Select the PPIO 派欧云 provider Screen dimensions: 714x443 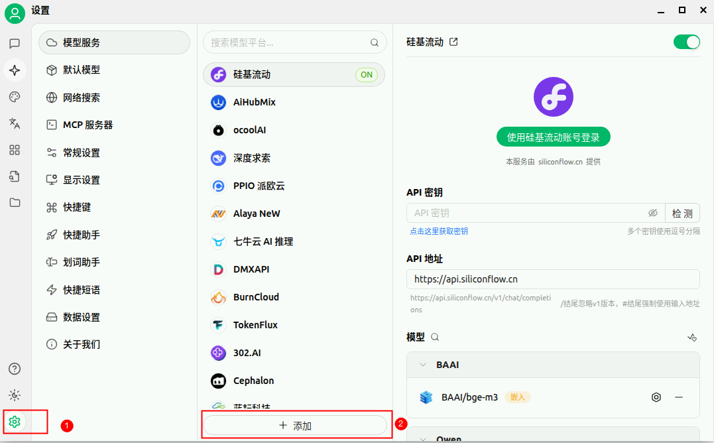pos(294,186)
